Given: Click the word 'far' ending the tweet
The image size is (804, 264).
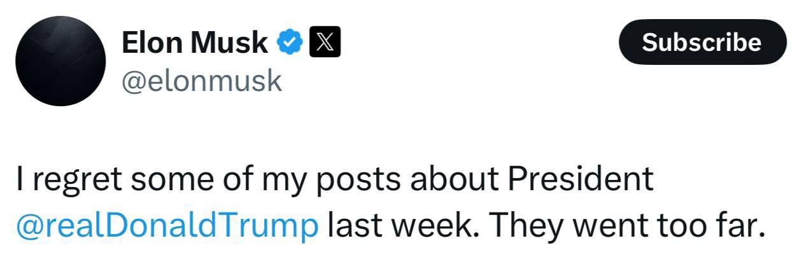Looking at the screenshot, I should tap(733, 225).
